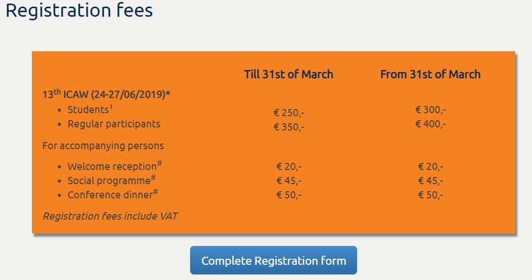Click the Complete Registration form button
Image resolution: width=532 pixels, height=280 pixels.
pyautogui.click(x=274, y=261)
